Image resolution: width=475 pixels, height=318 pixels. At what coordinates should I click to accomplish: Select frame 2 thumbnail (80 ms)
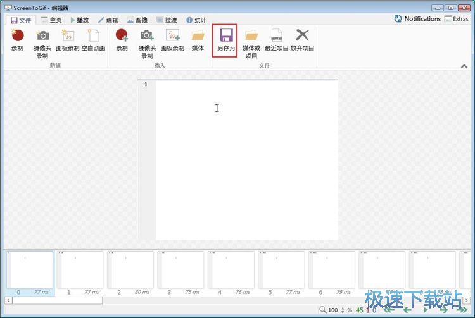click(x=130, y=273)
